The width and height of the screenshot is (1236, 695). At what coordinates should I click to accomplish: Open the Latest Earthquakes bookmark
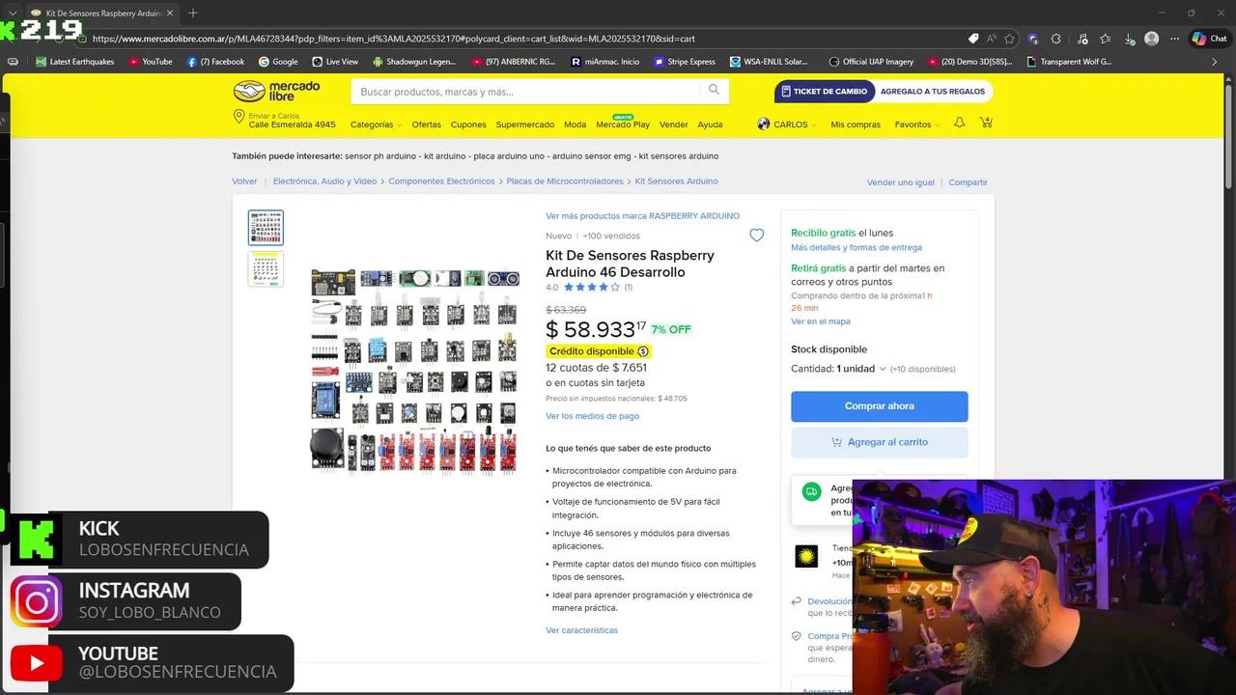coord(74,61)
